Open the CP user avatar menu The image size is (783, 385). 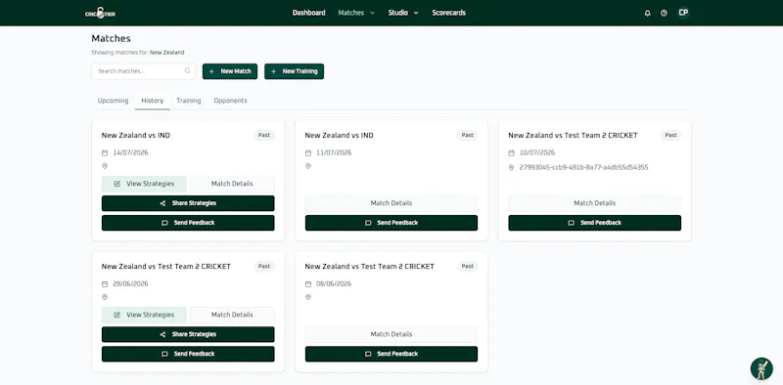tap(683, 13)
